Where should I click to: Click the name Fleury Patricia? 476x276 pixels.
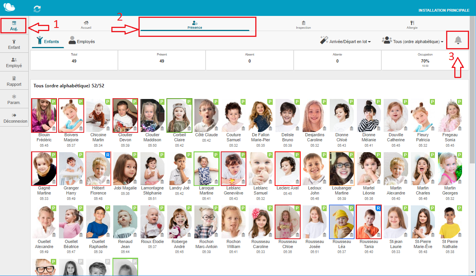[423, 137]
